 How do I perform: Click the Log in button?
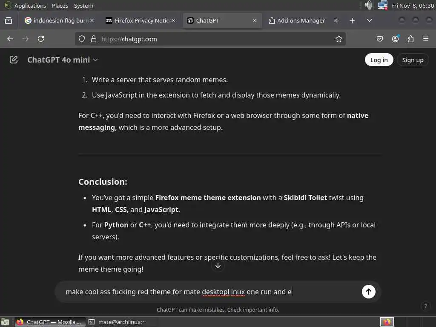tap(379, 60)
